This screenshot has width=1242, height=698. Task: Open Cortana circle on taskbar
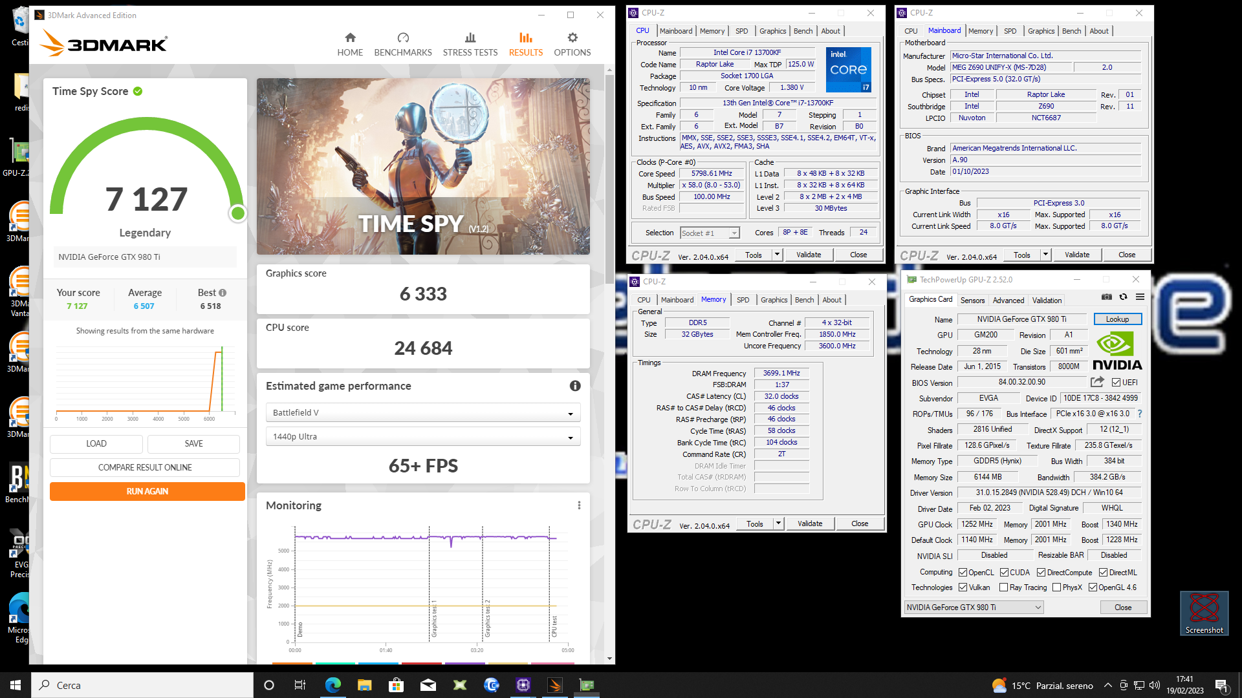[x=269, y=685]
